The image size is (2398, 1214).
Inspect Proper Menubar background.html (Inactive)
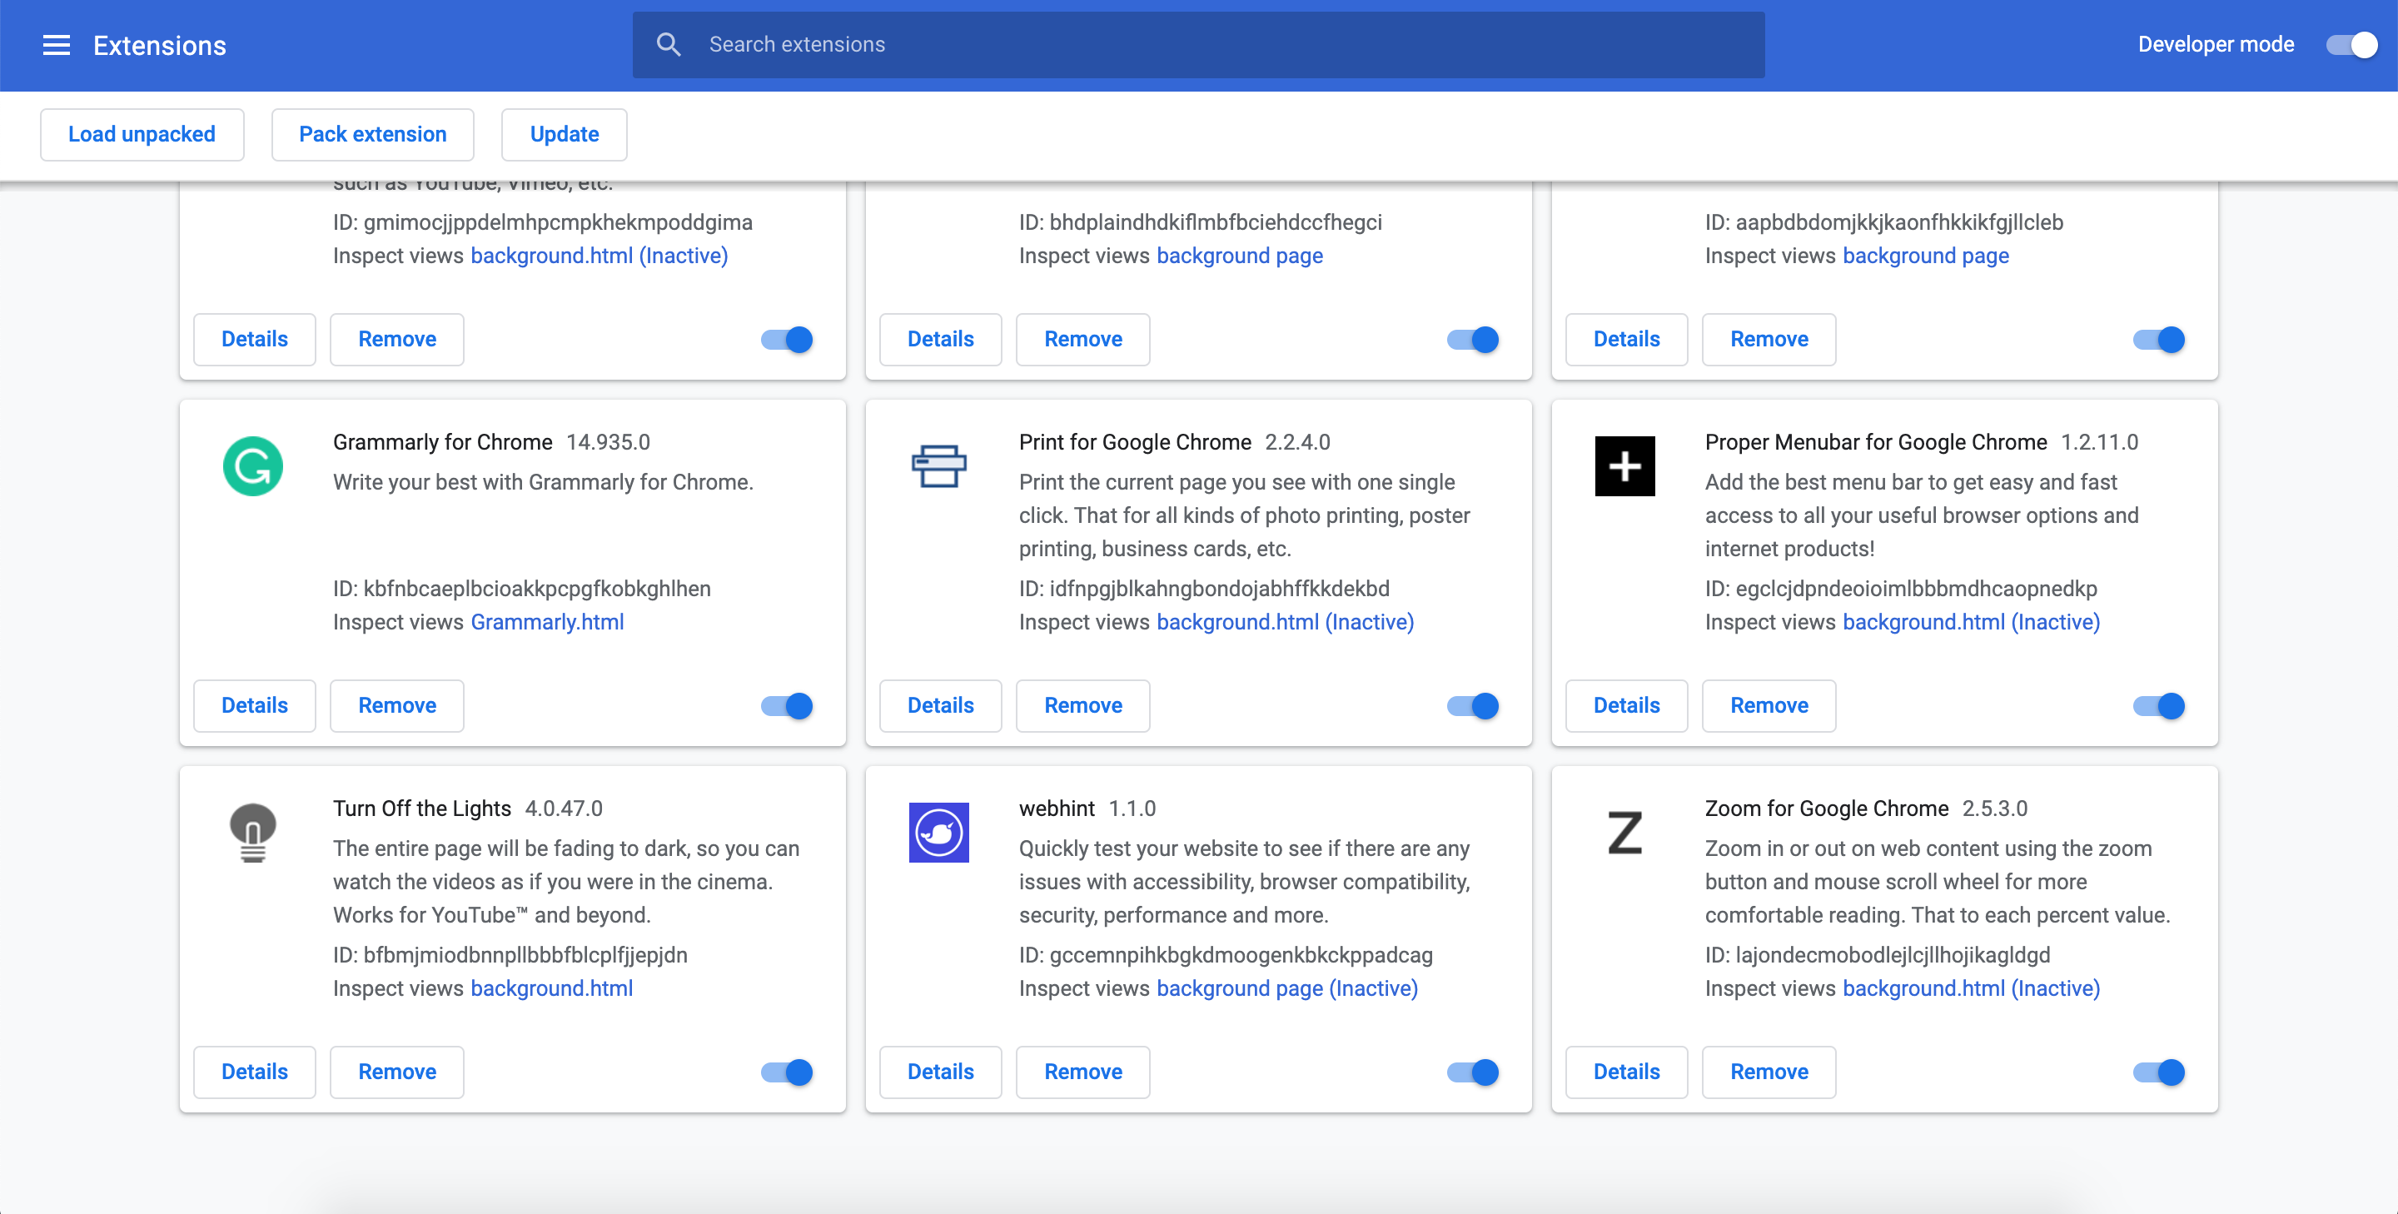pos(1971,622)
